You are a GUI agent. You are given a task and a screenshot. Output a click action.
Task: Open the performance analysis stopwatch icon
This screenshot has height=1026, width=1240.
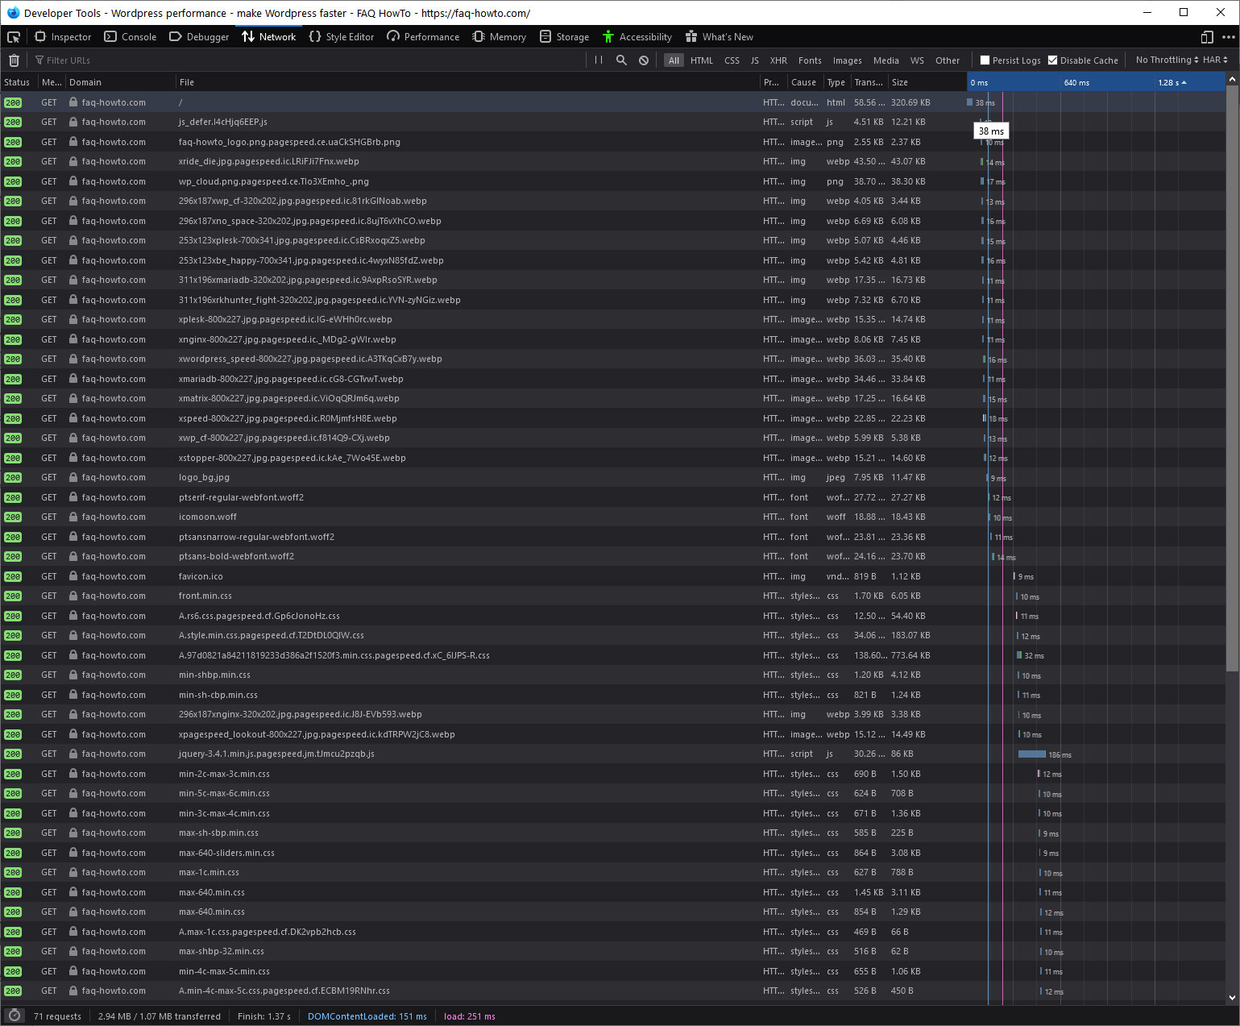pyautogui.click(x=14, y=1016)
